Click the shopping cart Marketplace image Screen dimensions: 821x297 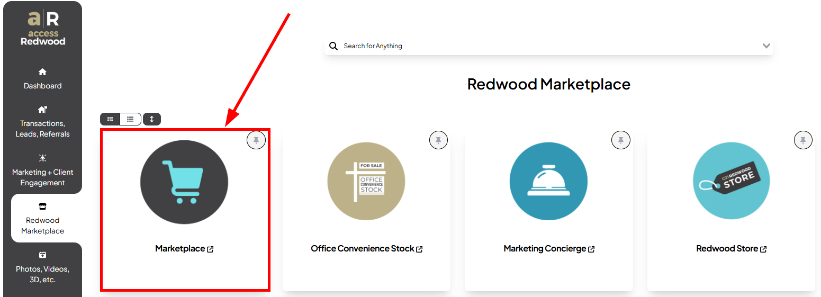click(184, 182)
